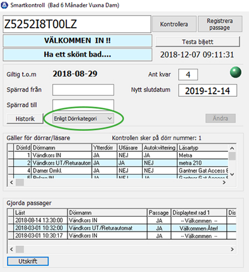Click the doors list scroll down arrow
The width and height of the screenshot is (249, 272).
click(232, 174)
